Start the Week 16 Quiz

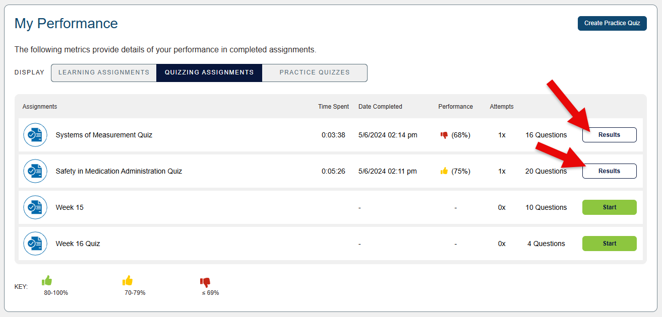[x=609, y=244]
